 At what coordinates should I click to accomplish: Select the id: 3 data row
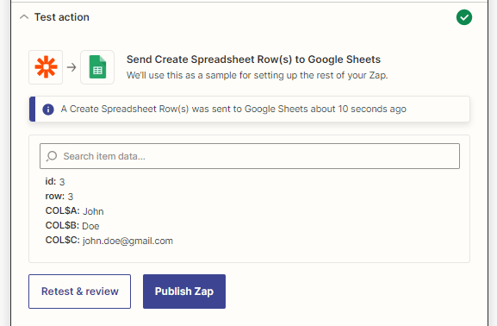[x=55, y=182]
